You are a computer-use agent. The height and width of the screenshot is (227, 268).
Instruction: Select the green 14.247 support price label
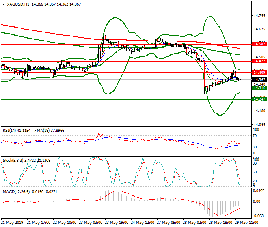pos(259,99)
